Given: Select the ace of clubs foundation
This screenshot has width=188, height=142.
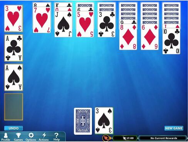Looking at the screenshot, I should (13, 48).
